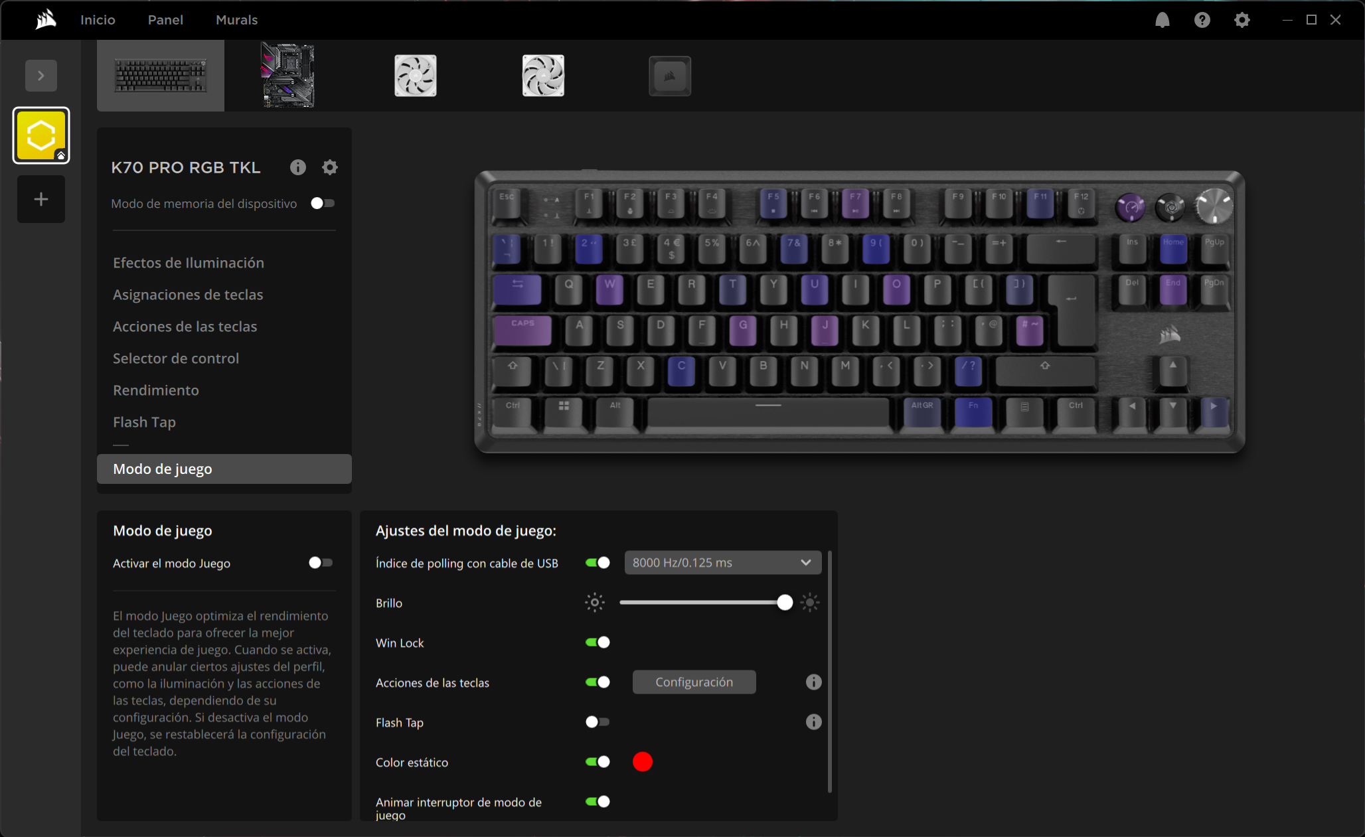Select the motherboard device thumbnail
Image resolution: width=1365 pixels, height=837 pixels.
click(x=288, y=76)
